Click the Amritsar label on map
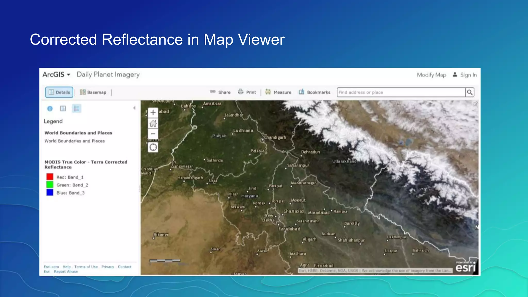This screenshot has height=297, width=528. 212,104
